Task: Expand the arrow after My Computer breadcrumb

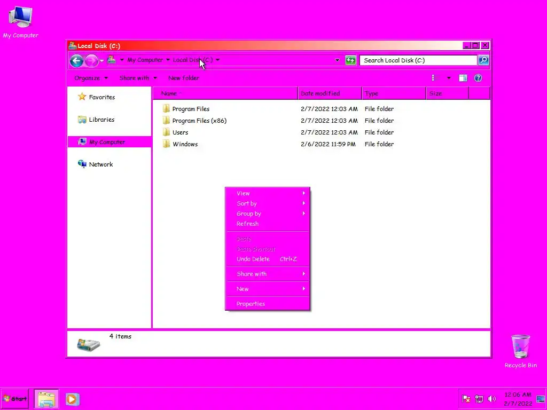Action: 168,60
